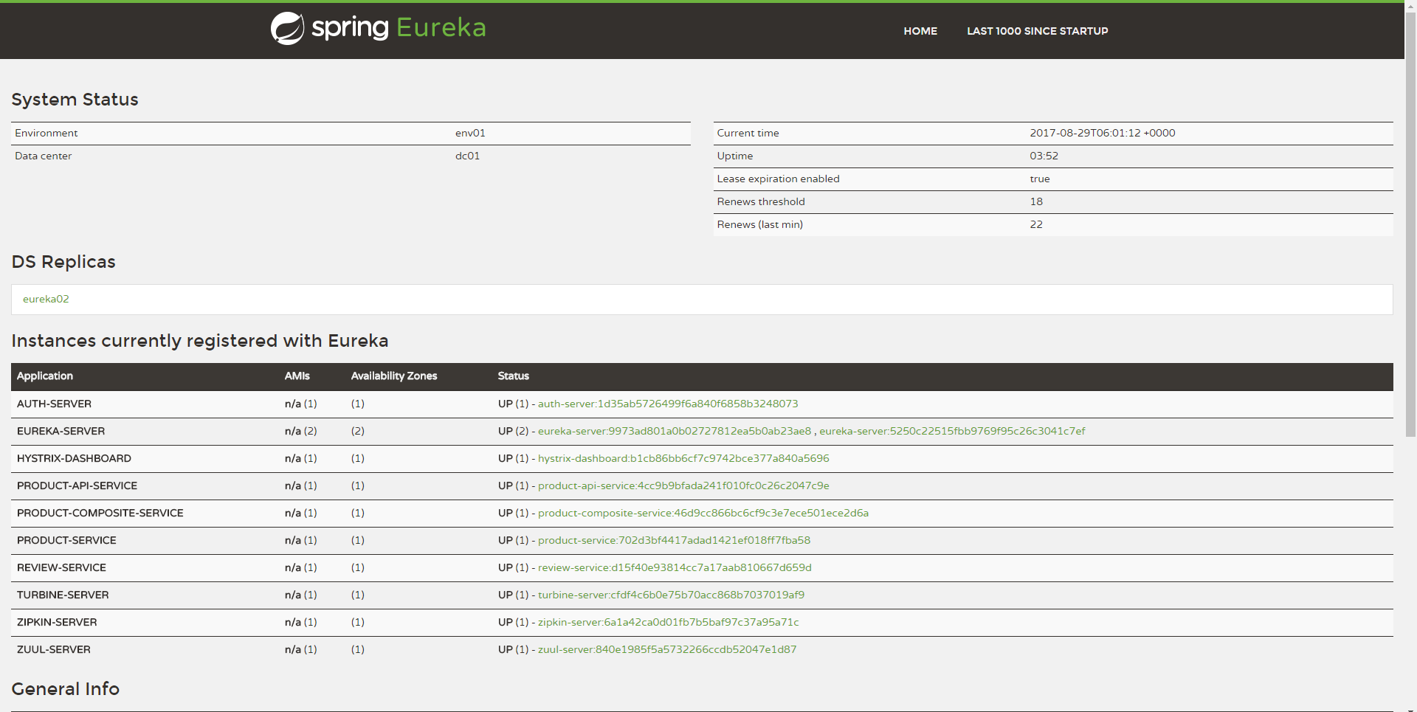The image size is (1417, 712).
Task: Open zipkin-server instance link
Action: 668,622
